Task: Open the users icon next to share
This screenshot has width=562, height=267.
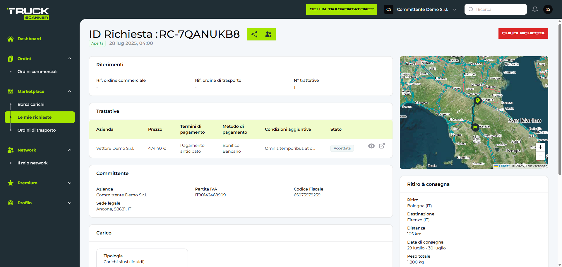Action: click(x=268, y=34)
